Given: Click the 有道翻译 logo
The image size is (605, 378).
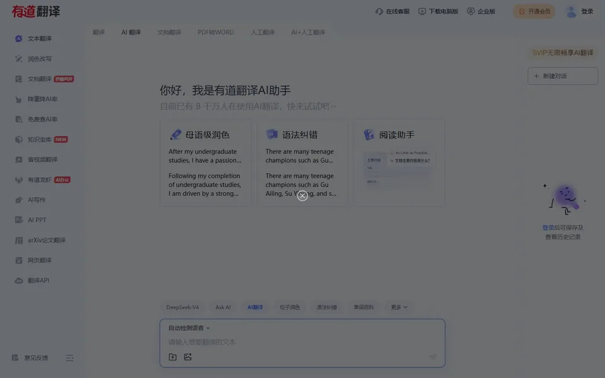Looking at the screenshot, I should tap(36, 11).
